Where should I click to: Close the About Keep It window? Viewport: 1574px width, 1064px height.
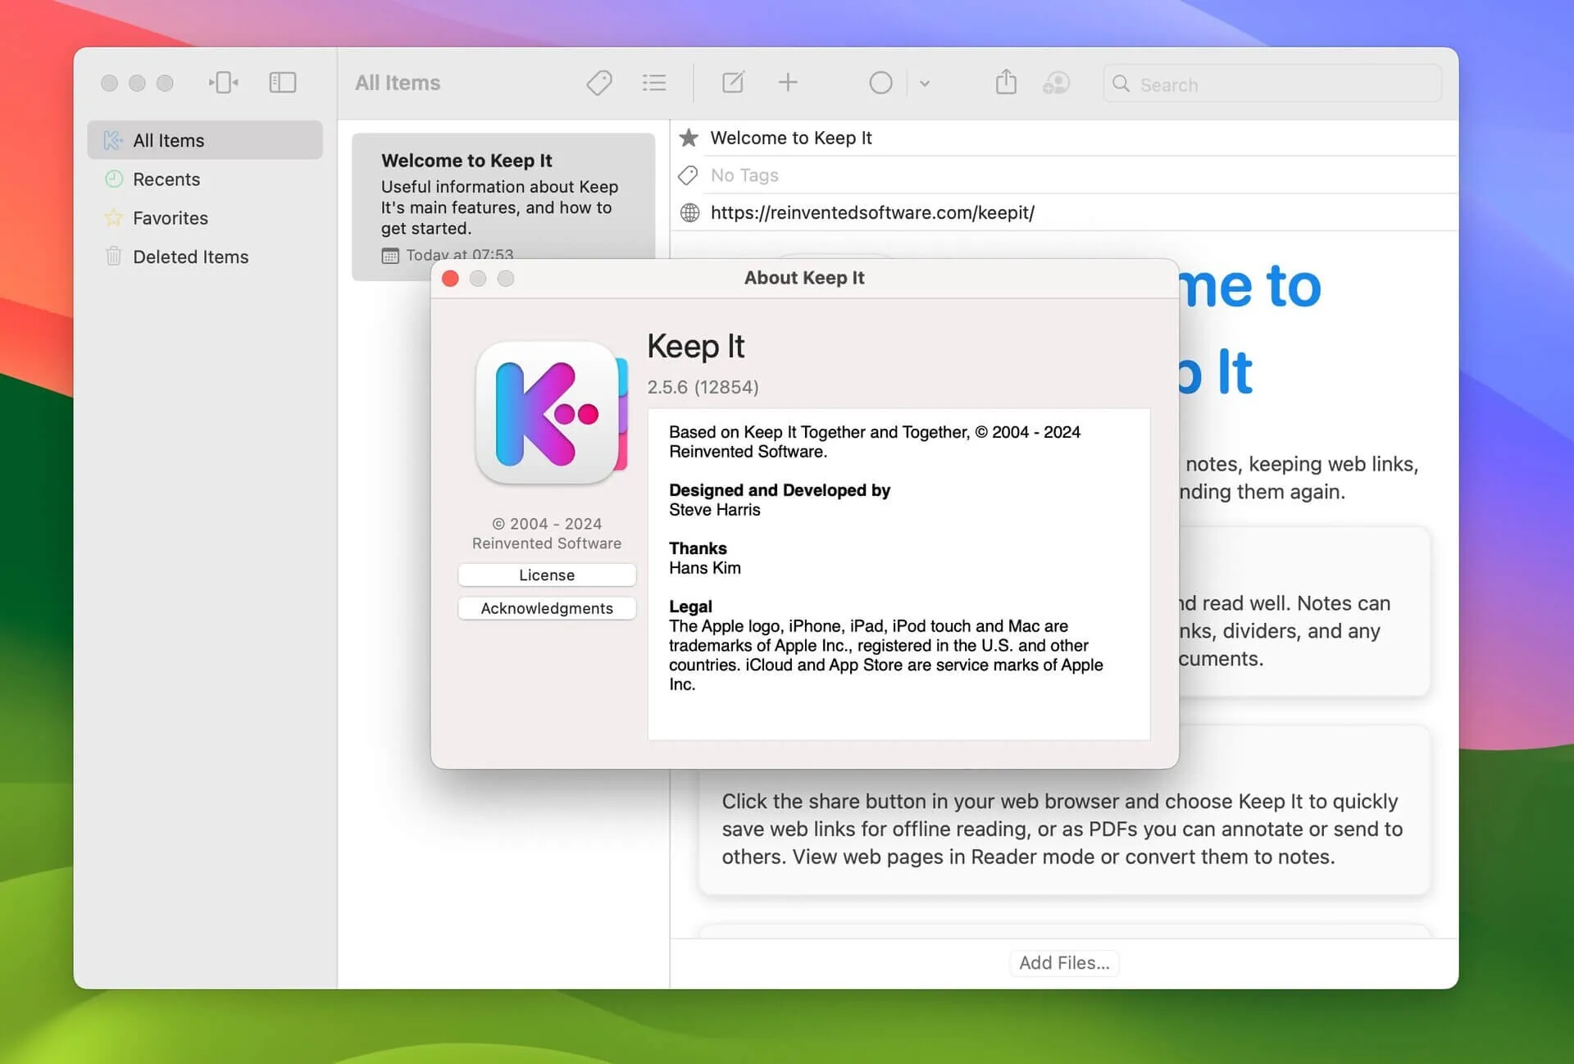[450, 279]
